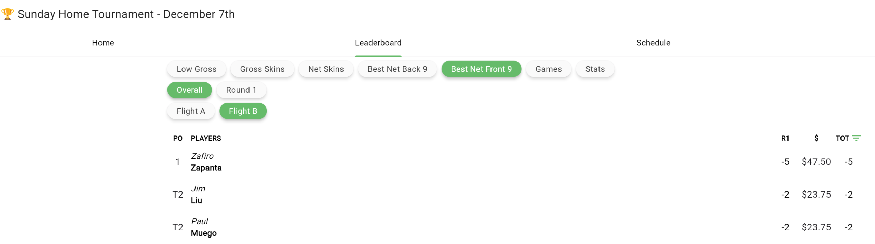Select the Overall round filter

[189, 90]
